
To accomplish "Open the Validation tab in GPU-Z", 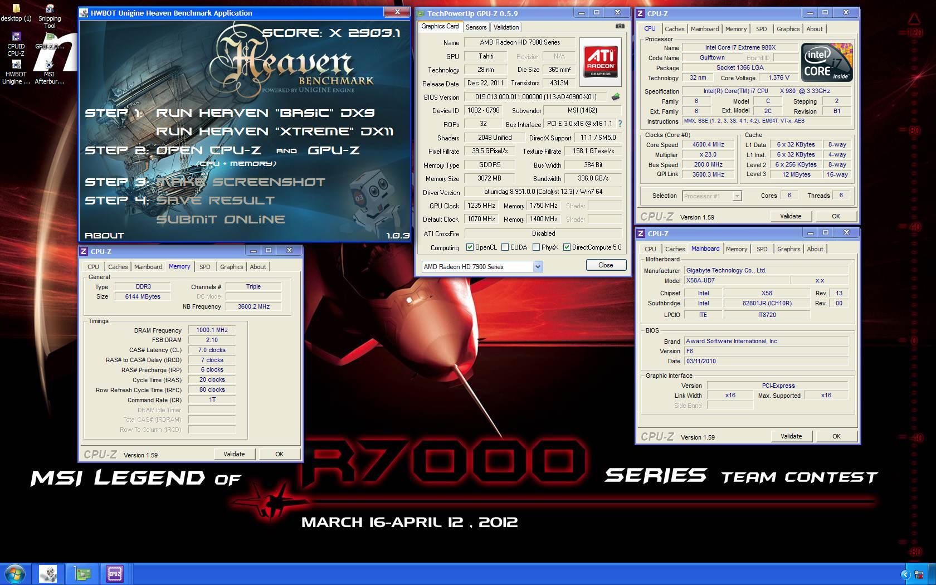I will 506,27.
